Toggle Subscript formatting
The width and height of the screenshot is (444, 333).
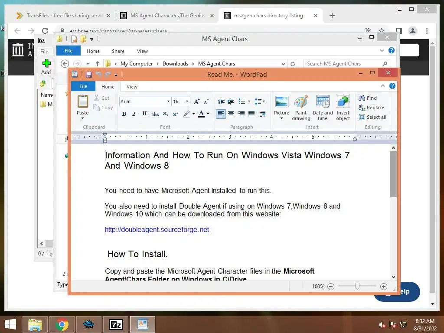(165, 114)
